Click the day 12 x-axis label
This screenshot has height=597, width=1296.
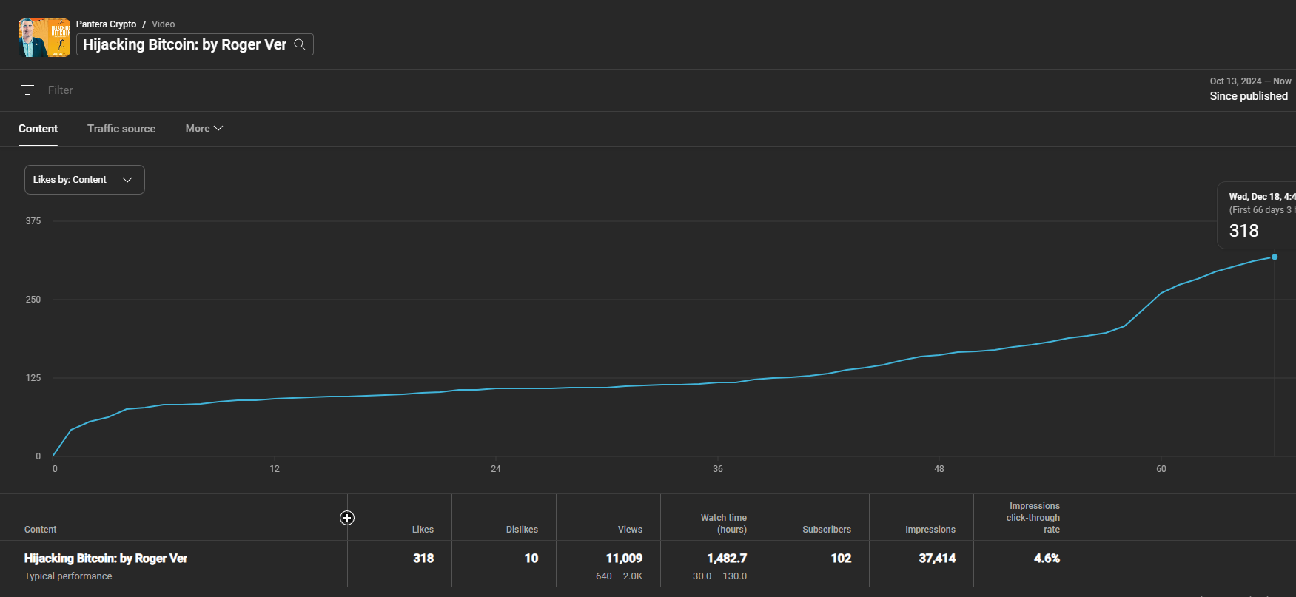[x=275, y=469]
